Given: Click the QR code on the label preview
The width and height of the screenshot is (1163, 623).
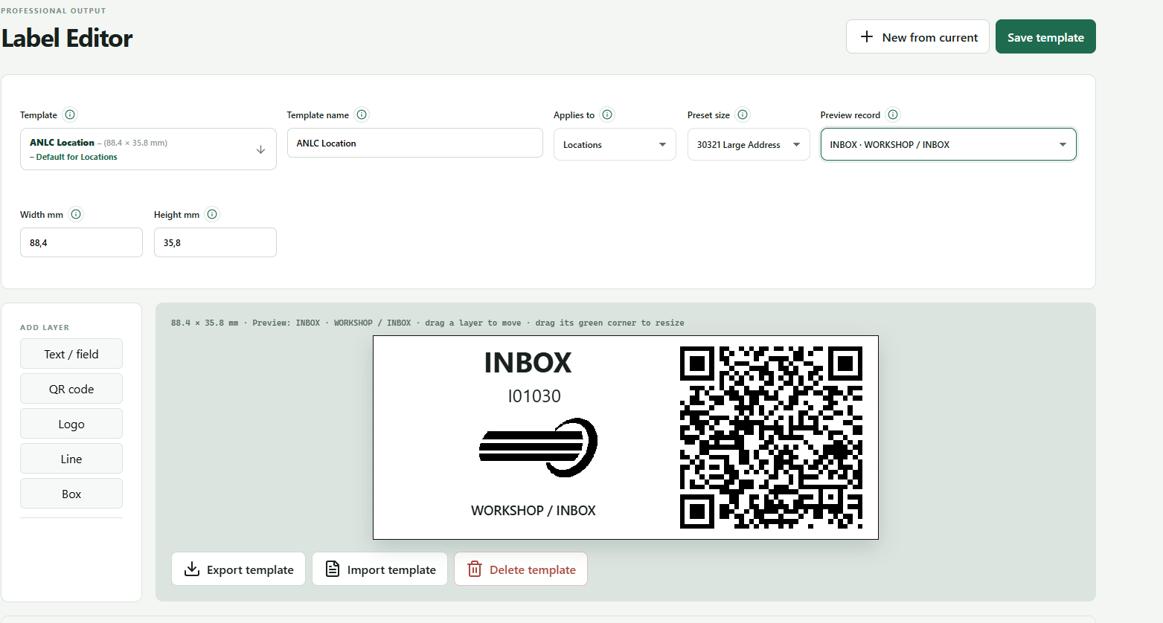Looking at the screenshot, I should pos(771,437).
